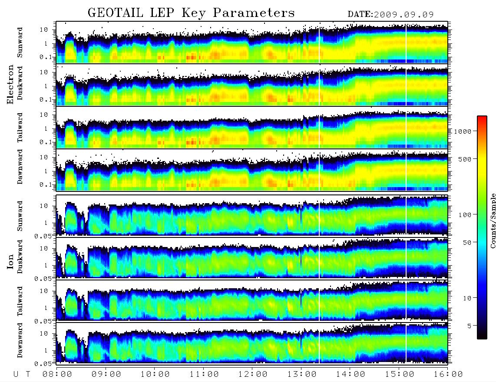Select the 10:00 time tick label
496x382 pixels.
click(x=155, y=374)
